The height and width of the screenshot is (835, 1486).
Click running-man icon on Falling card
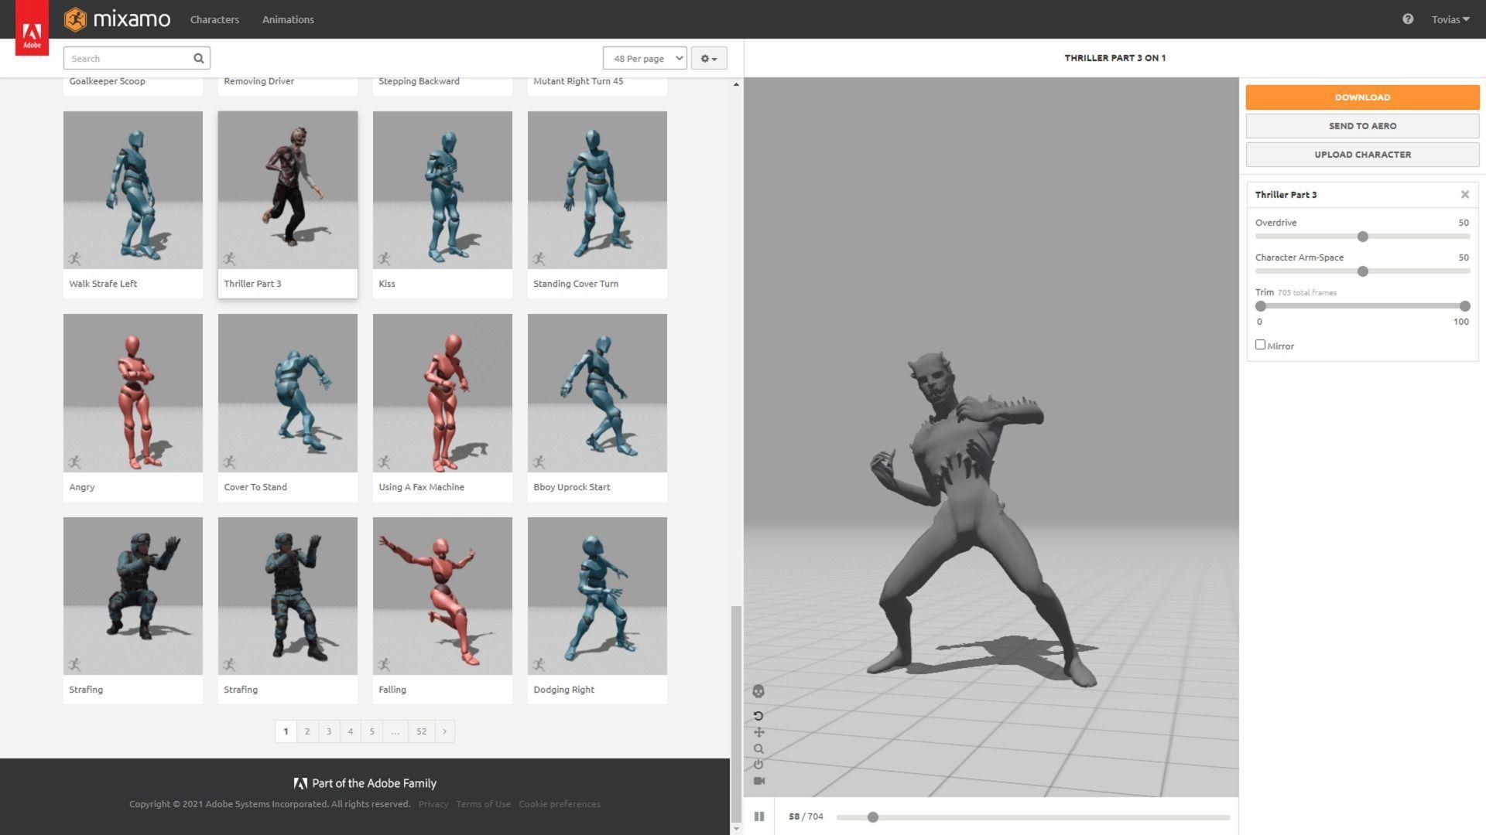coord(384,665)
